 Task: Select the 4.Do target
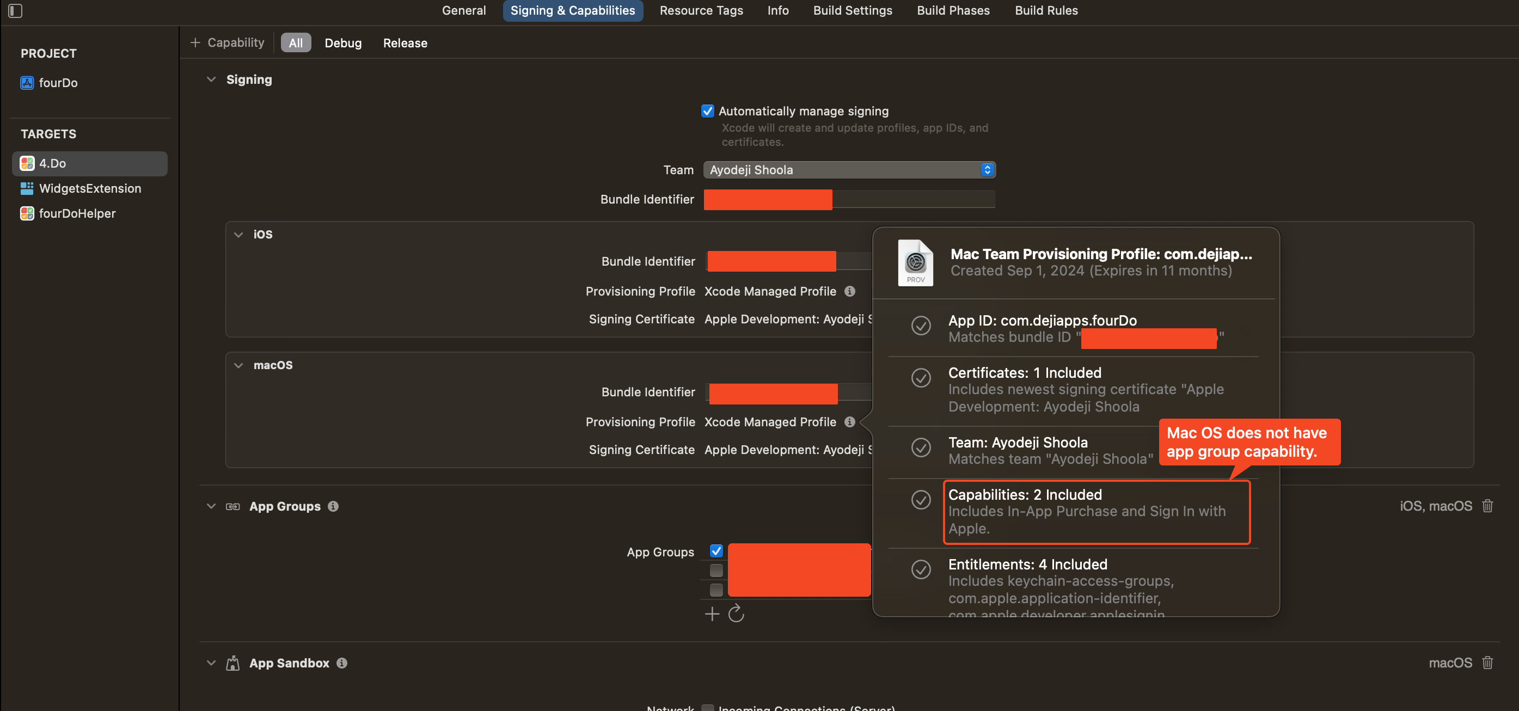click(x=90, y=163)
